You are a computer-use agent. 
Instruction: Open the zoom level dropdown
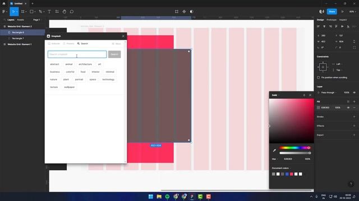coord(352,11)
